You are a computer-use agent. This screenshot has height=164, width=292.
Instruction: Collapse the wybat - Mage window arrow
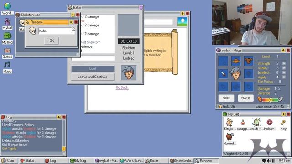[x=283, y=51]
